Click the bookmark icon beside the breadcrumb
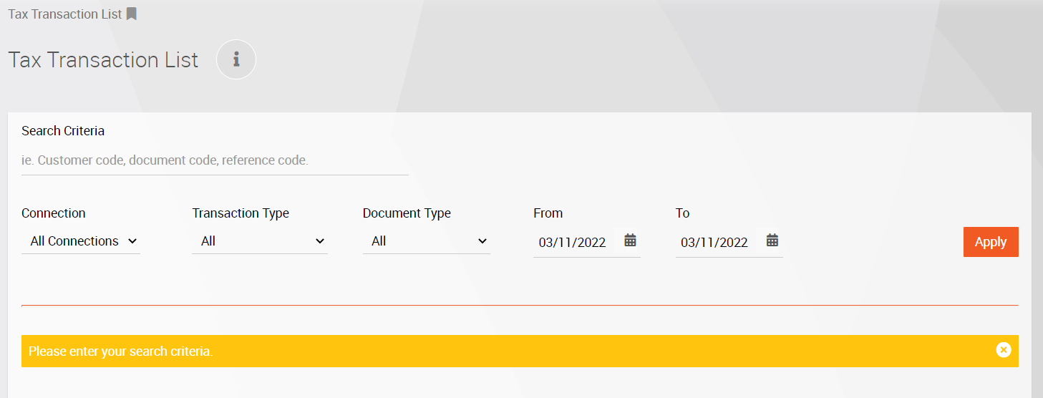The image size is (1043, 398). coord(131,14)
